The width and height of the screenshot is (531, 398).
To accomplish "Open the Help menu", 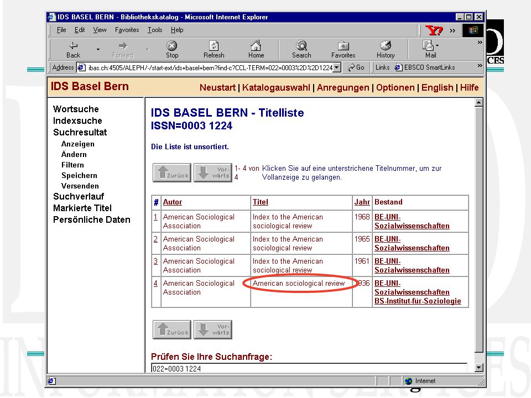I will pyautogui.click(x=177, y=30).
